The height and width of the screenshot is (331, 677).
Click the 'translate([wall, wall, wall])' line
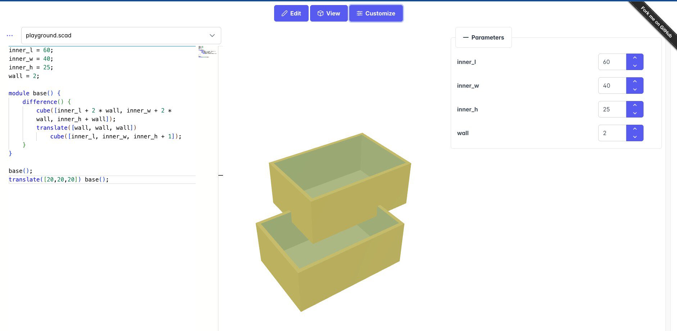86,128
